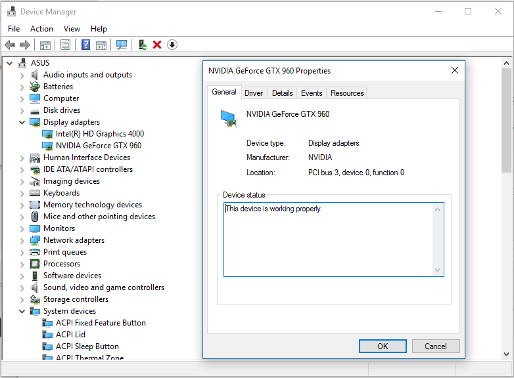Viewport: 514px width, 378px height.
Task: Click the Sound, video and game controllers label
Action: click(104, 287)
